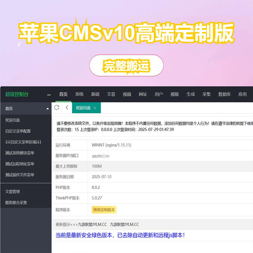Open 酷鱼聚合采集 in the sidebar

[x=16, y=203]
